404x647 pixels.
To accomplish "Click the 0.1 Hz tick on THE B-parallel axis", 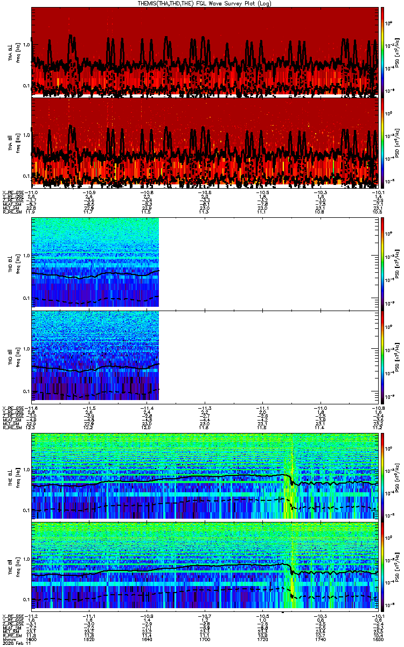I will click(26, 600).
